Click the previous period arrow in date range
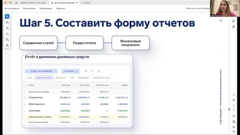 [27, 71]
